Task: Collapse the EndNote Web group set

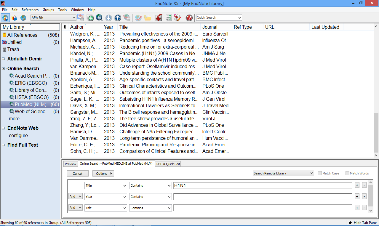Action: click(4, 128)
